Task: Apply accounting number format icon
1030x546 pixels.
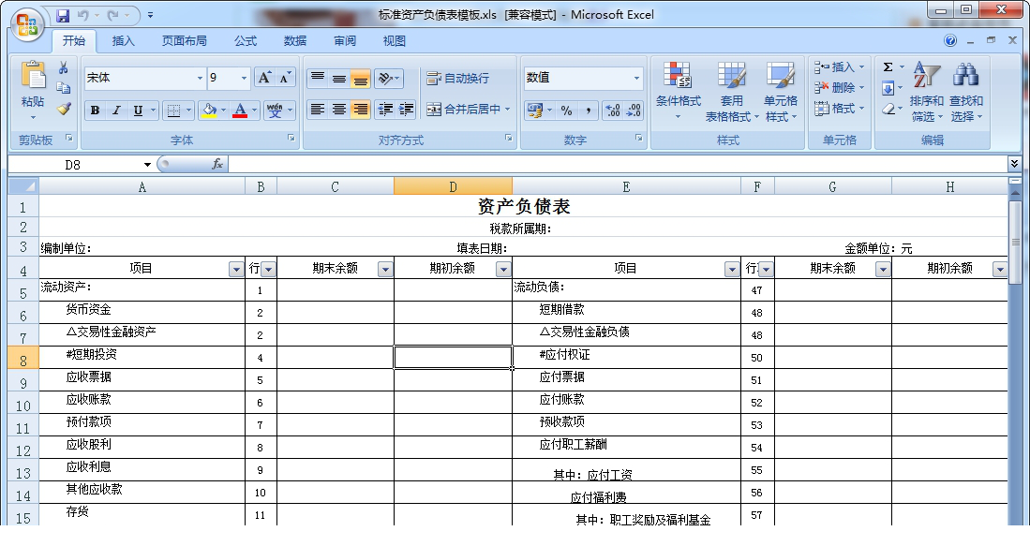Action: [535, 111]
